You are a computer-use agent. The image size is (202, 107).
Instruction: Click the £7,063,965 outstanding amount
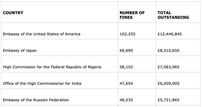[x=168, y=67]
